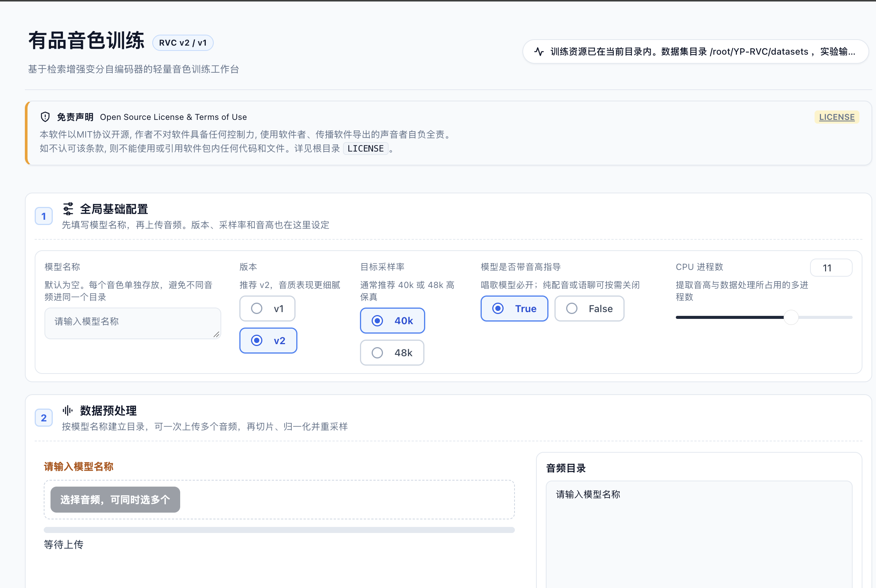
Task: Click the waveform icon next to 数据预处理
Action: [68, 410]
